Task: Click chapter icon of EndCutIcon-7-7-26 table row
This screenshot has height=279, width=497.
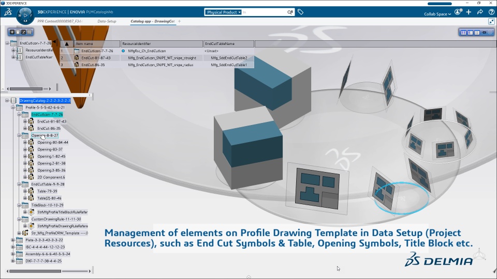Action: click(x=77, y=51)
